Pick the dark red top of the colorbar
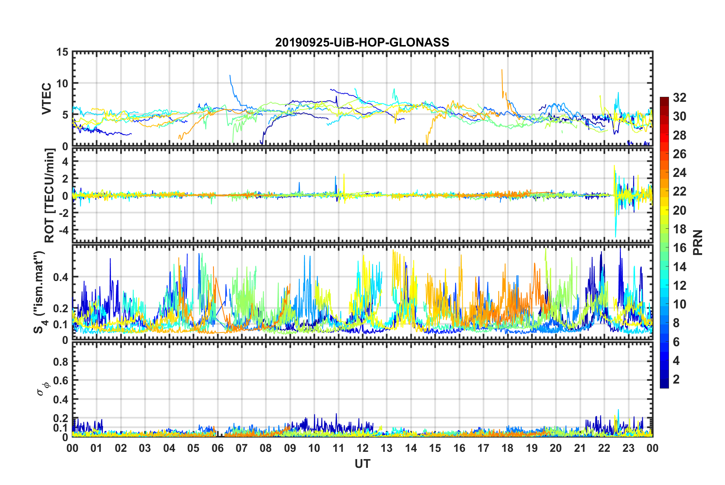Viewport: 725px width, 485px height. point(664,100)
